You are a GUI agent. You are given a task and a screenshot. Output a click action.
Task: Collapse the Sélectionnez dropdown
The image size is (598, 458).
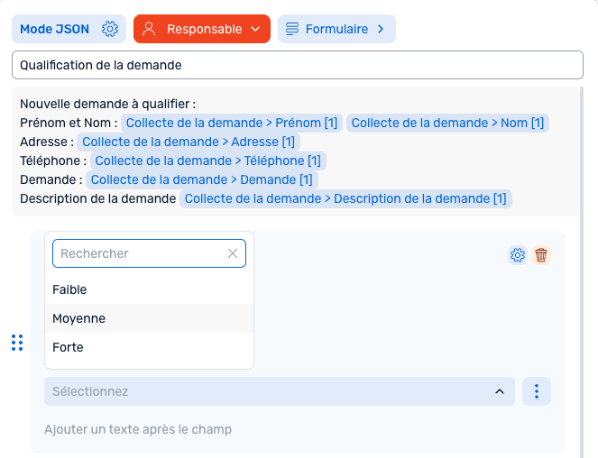tap(500, 391)
